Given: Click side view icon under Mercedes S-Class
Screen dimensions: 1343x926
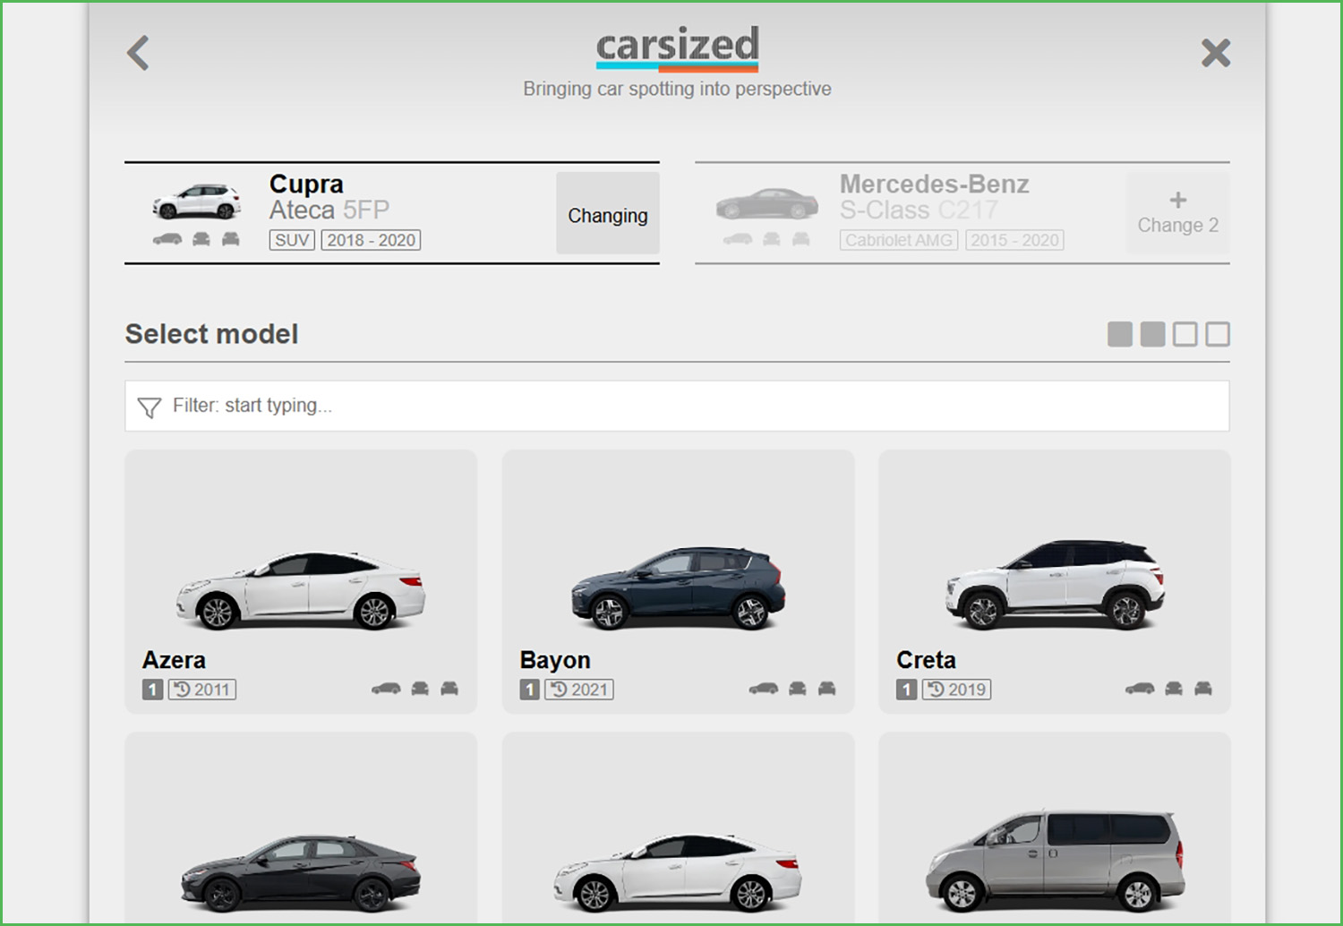Looking at the screenshot, I should [738, 239].
